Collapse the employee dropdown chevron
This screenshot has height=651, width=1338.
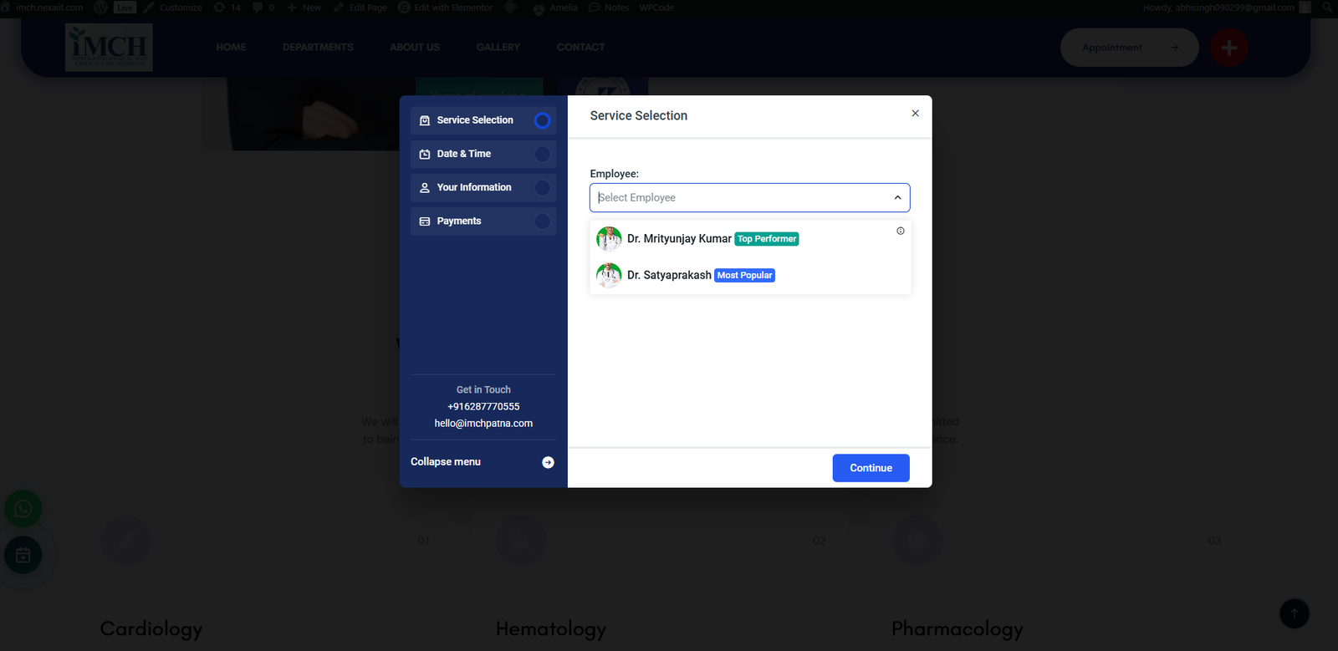[x=897, y=198]
